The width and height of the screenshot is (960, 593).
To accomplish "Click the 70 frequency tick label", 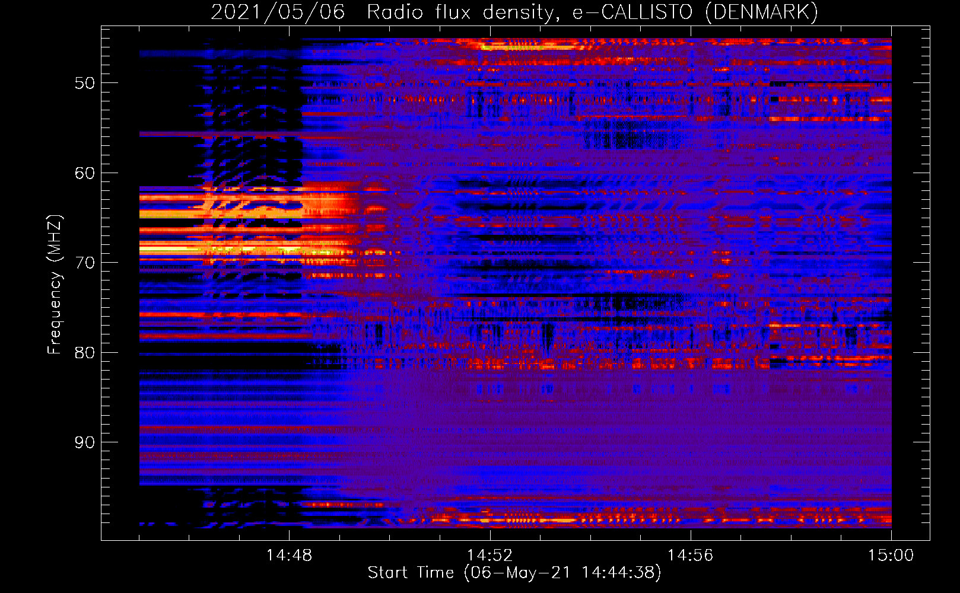I will click(85, 263).
